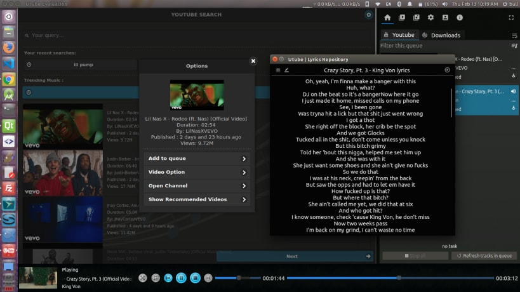Open the settings gear in right panel toolbar
This screenshot has width=520, height=292.
tap(430, 18)
